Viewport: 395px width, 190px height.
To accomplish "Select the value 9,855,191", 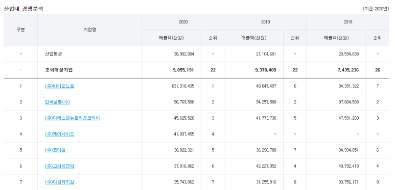I will 183,70.
